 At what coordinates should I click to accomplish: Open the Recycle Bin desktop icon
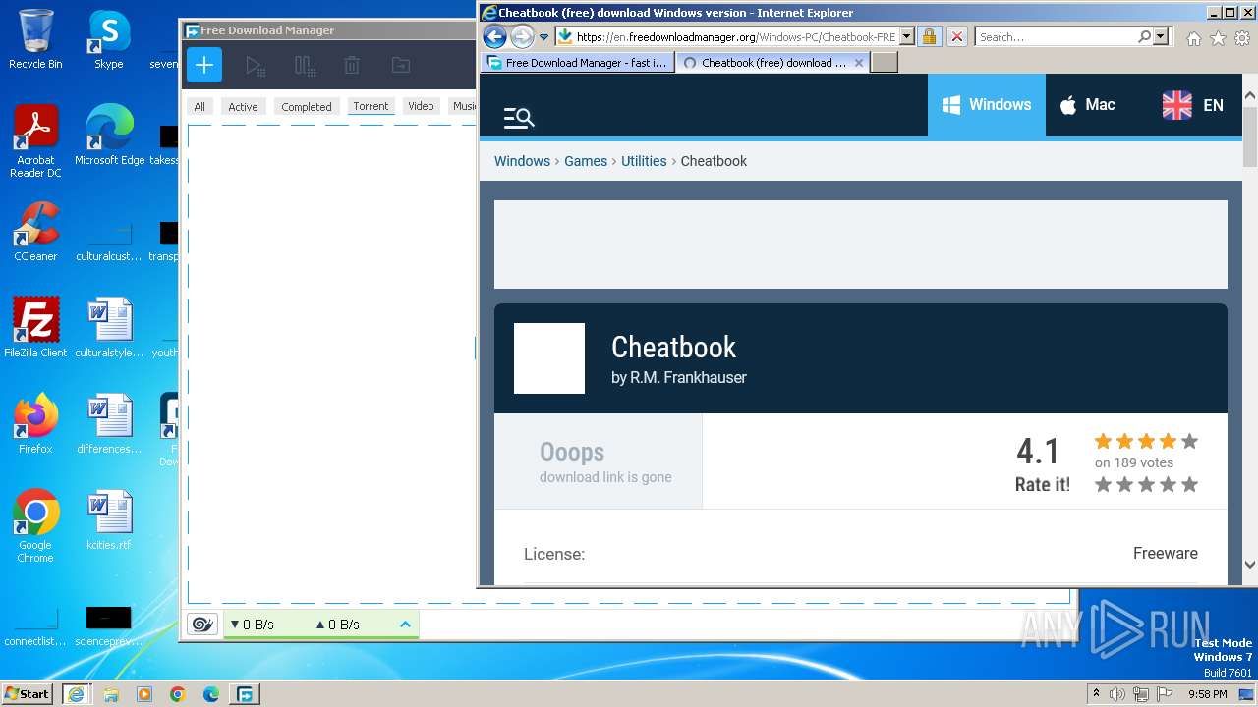pos(35,39)
